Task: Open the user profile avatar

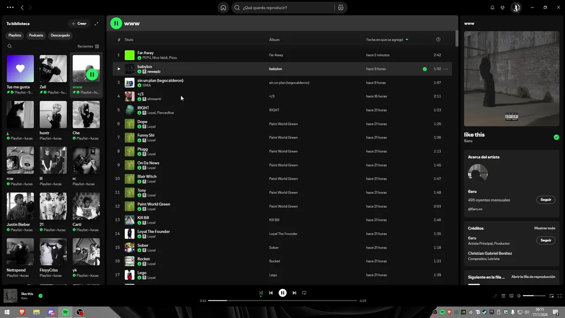Action: [x=516, y=8]
